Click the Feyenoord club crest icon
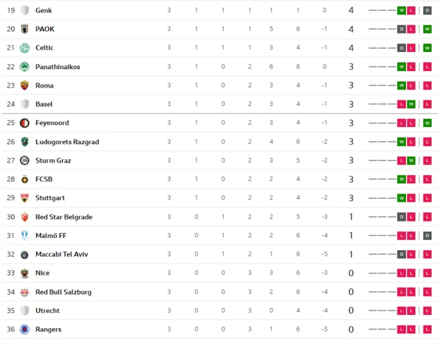 coord(25,123)
